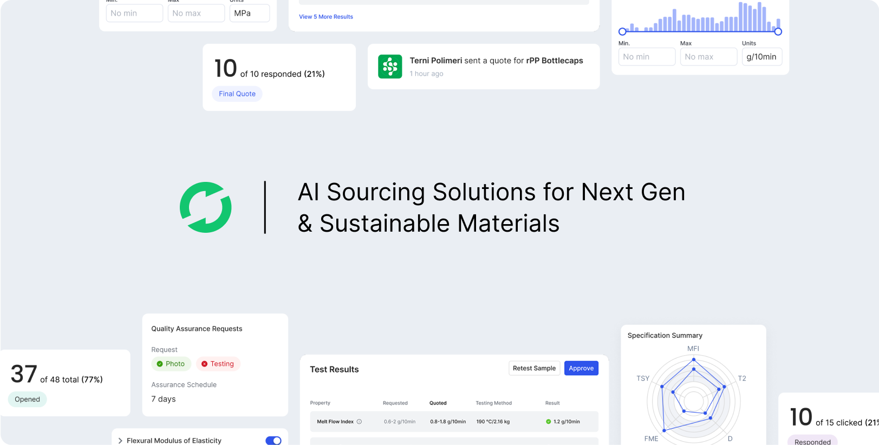The width and height of the screenshot is (879, 445).
Task: Open the MPa units dropdown
Action: point(250,13)
